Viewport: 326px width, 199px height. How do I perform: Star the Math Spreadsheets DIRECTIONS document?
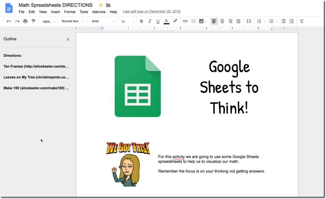(x=100, y=5)
